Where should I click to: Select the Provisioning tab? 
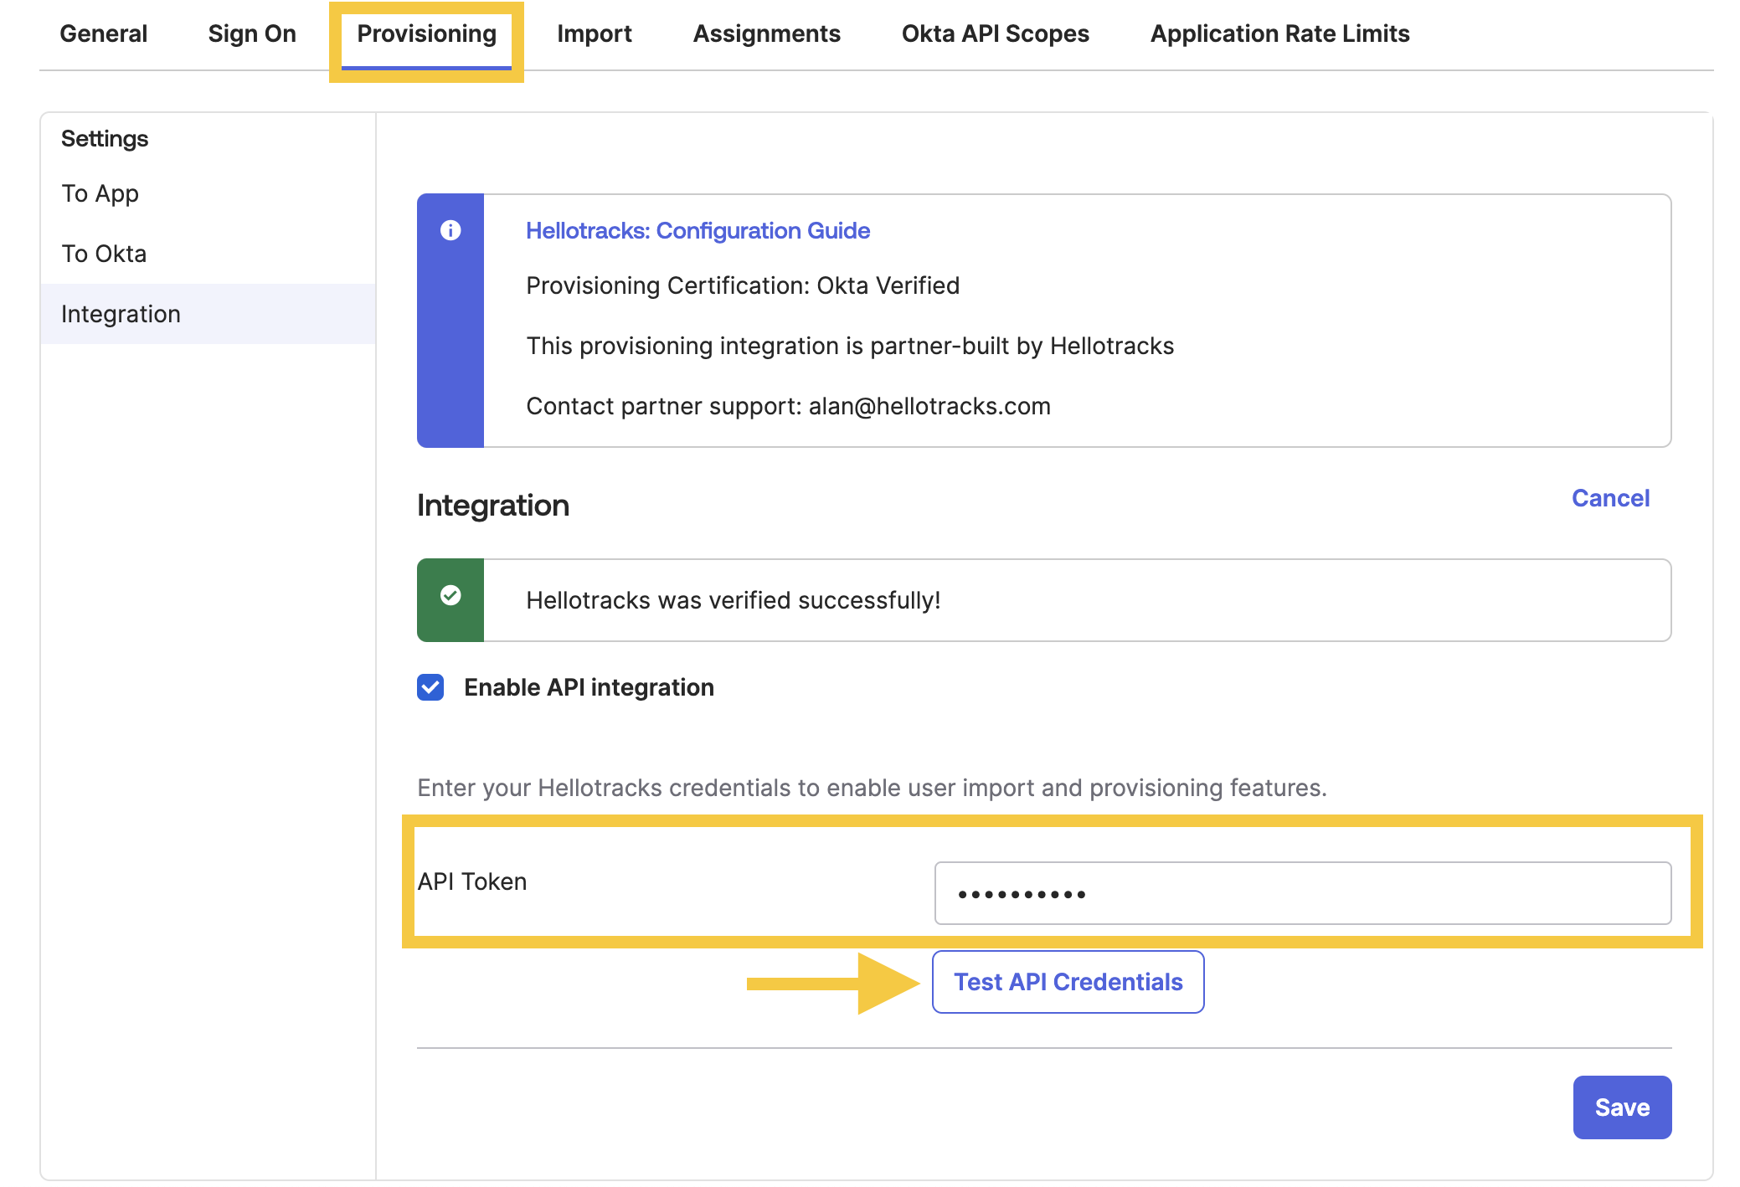pyautogui.click(x=426, y=33)
